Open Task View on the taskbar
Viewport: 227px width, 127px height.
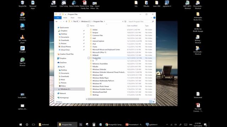pyautogui.click(x=33, y=125)
